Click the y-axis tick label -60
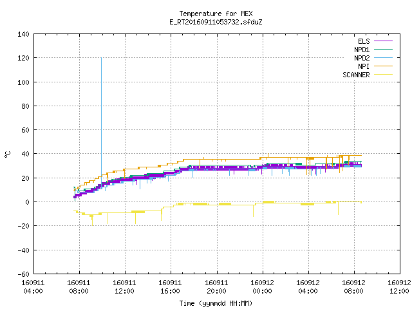The width and height of the screenshot is (412, 309). (23, 274)
